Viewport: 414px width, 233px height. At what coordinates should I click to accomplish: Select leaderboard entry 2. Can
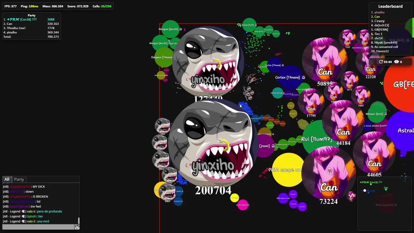click(x=376, y=17)
